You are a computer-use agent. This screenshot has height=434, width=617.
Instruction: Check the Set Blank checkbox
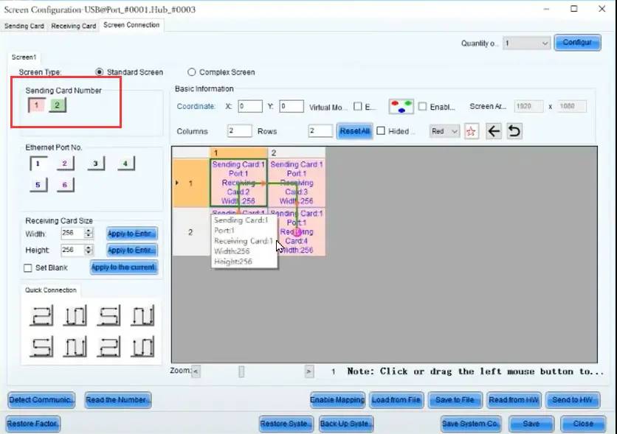(27, 268)
